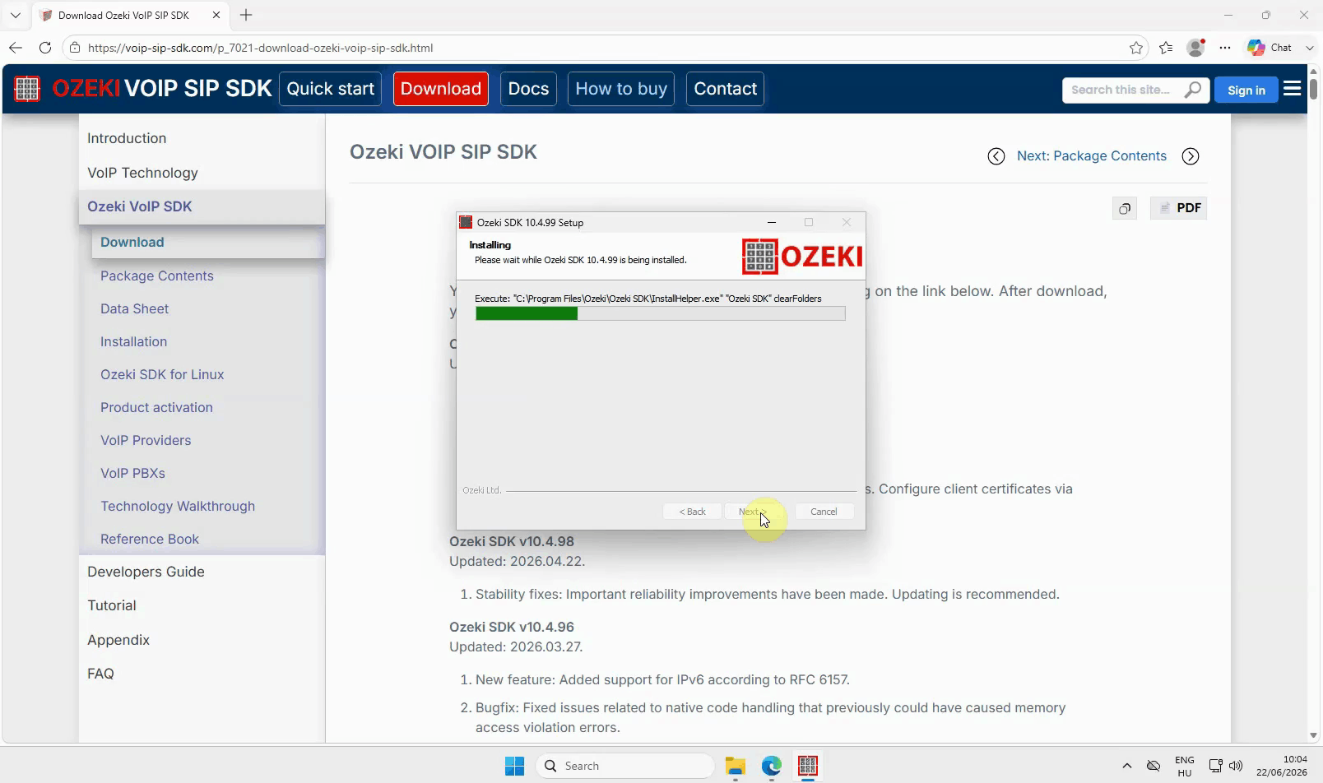Reload the page with refresh icon
Image resolution: width=1323 pixels, height=783 pixels.
click(x=45, y=48)
